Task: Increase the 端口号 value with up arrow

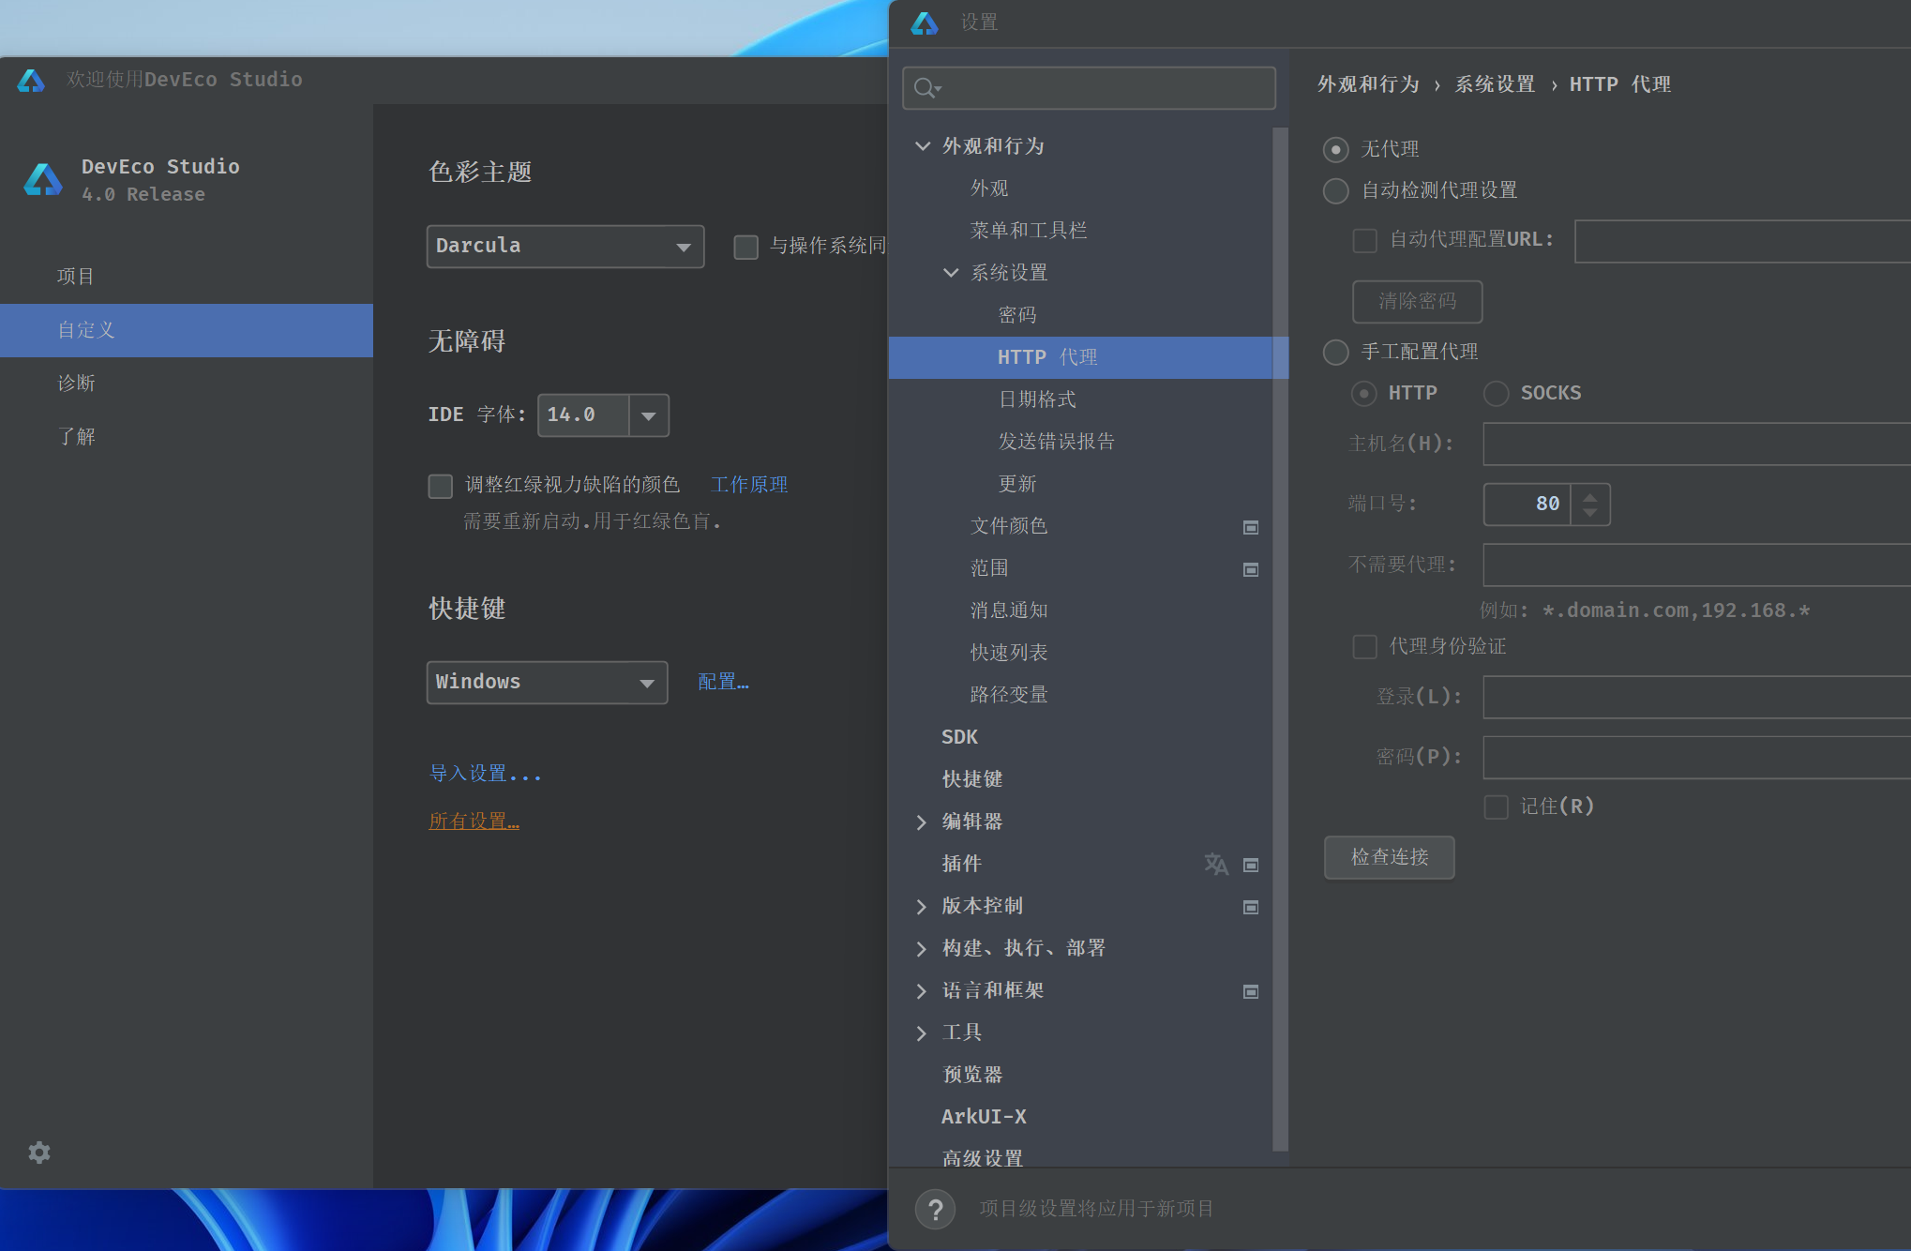Action: pos(1590,497)
